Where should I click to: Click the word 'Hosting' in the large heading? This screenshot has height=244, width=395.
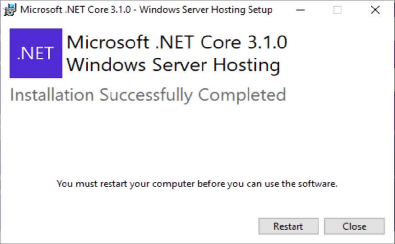pyautogui.click(x=246, y=66)
